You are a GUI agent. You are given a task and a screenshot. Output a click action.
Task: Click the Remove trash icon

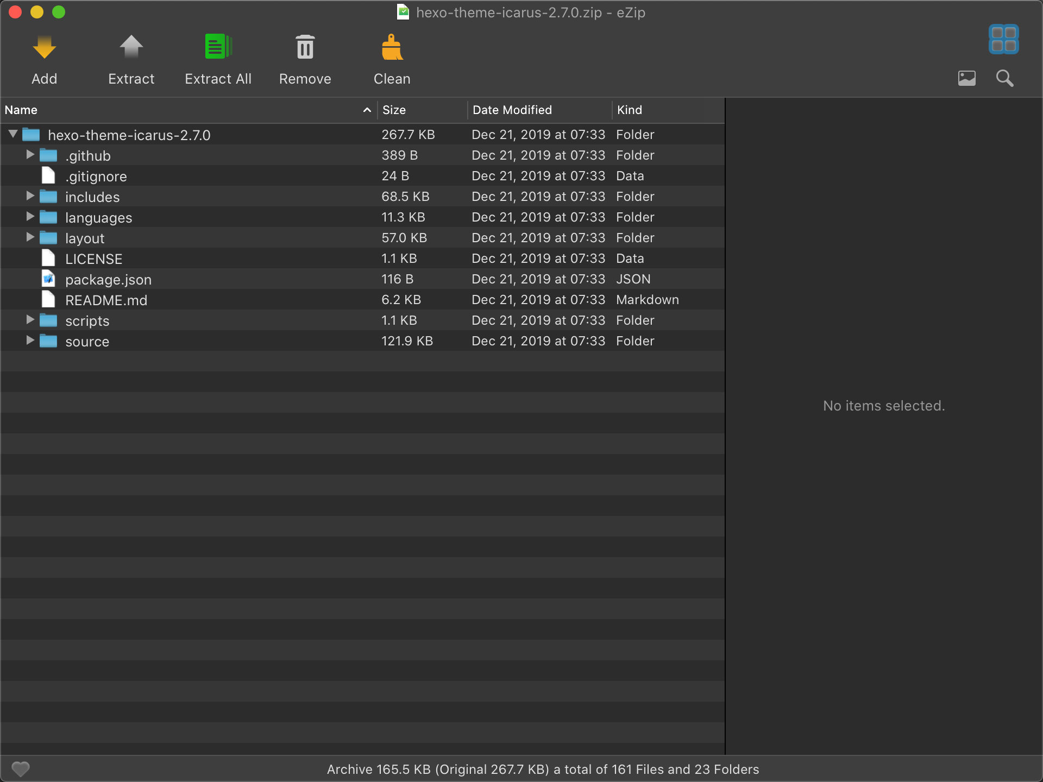pos(305,47)
